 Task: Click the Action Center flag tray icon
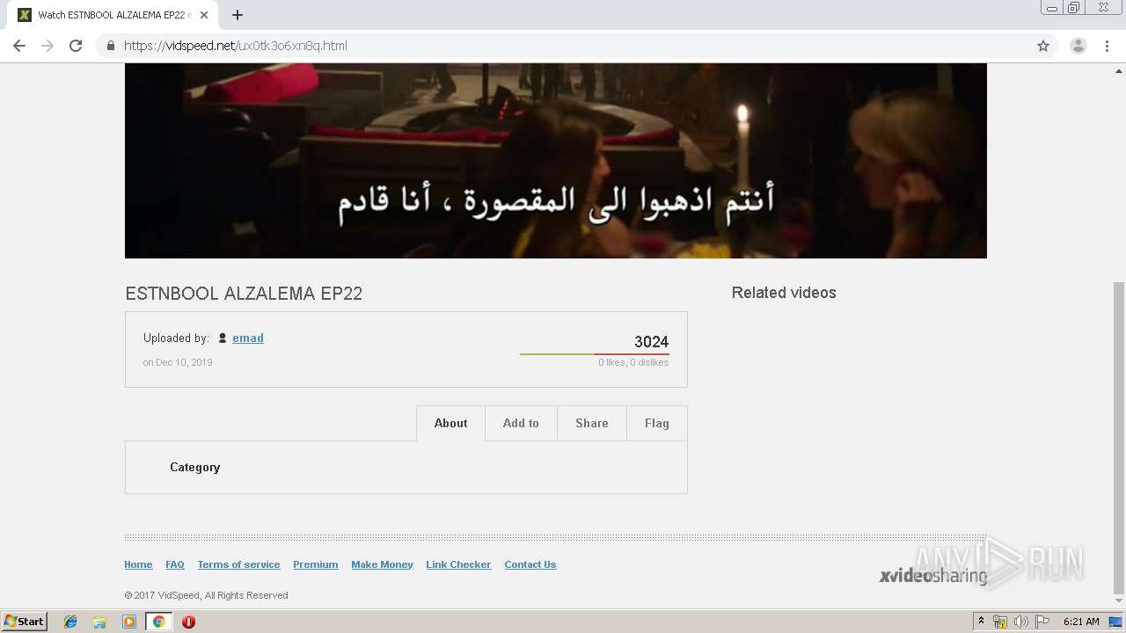pyautogui.click(x=1042, y=622)
